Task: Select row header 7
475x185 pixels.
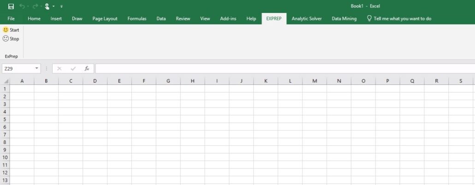Action: click(x=5, y=134)
